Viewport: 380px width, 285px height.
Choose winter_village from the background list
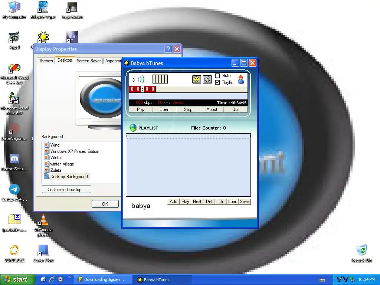click(62, 164)
